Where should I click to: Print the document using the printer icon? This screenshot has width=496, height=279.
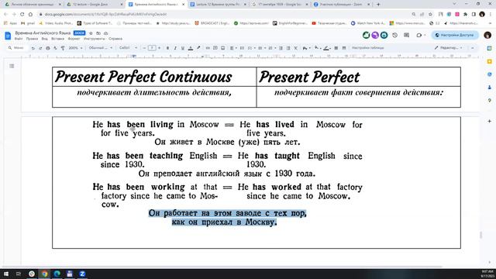[48, 48]
